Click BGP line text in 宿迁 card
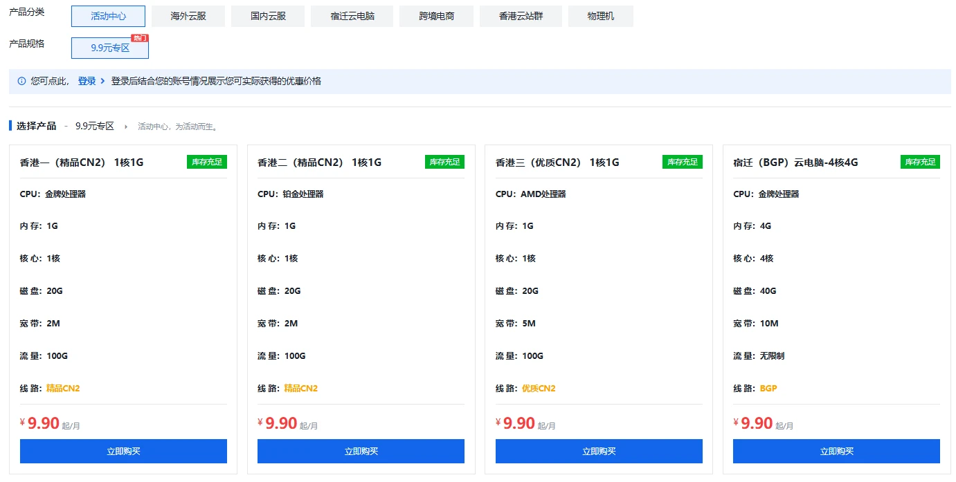Image resolution: width=956 pixels, height=482 pixels. point(768,389)
